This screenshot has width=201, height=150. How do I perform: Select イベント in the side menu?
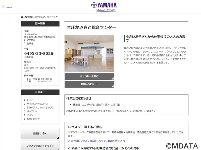click(x=31, y=115)
